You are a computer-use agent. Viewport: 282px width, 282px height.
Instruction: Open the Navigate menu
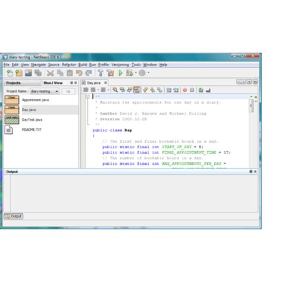[x=38, y=65]
